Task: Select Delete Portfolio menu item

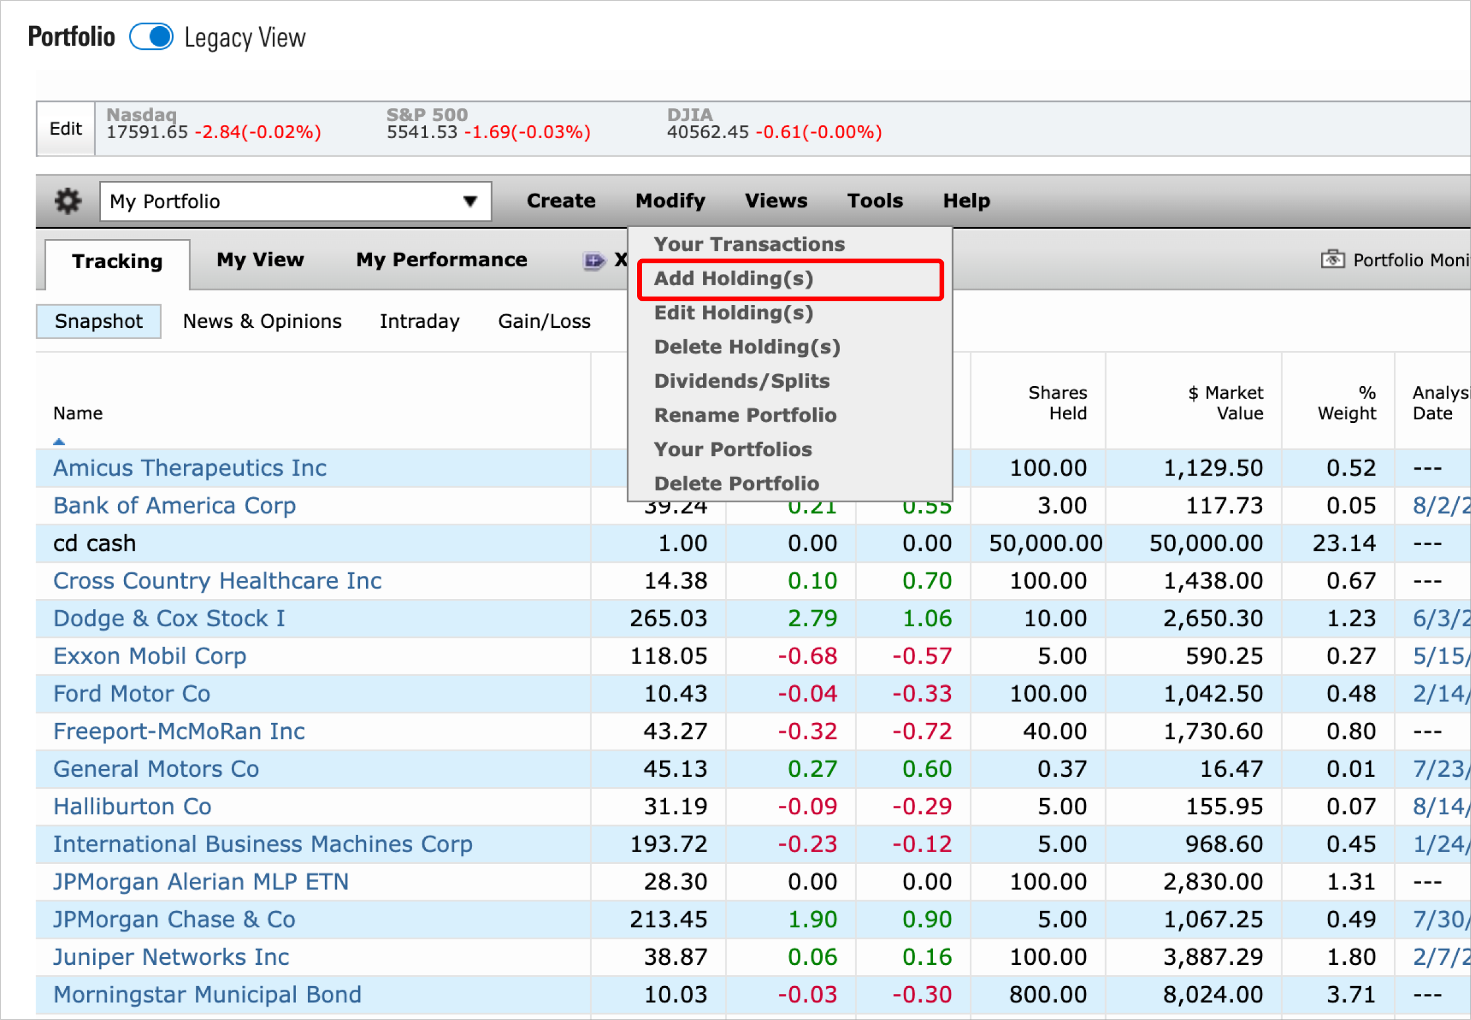Action: [737, 484]
